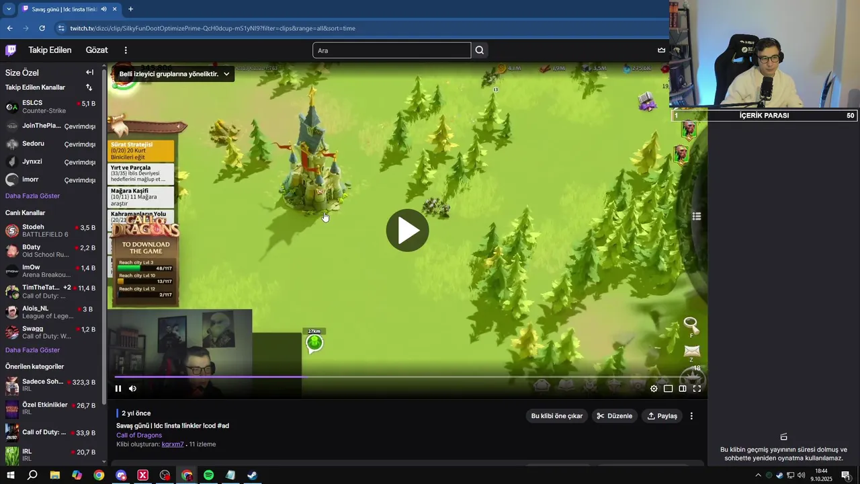Open imorr channel in sidebar

(x=52, y=180)
